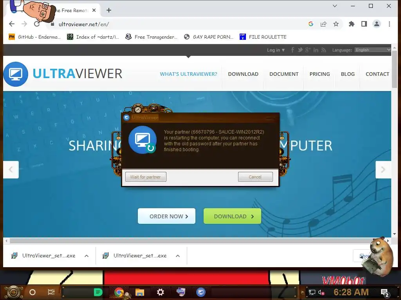Open notification center with 2 notifications

385,293
